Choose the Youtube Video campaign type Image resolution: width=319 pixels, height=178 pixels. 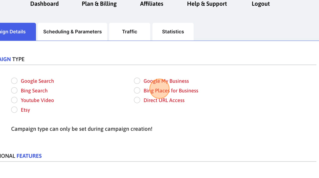click(x=14, y=100)
